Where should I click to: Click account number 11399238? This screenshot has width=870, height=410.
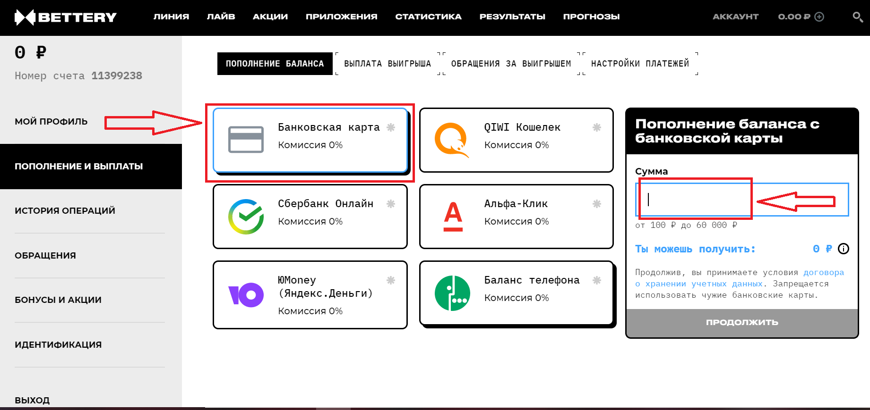pos(117,75)
